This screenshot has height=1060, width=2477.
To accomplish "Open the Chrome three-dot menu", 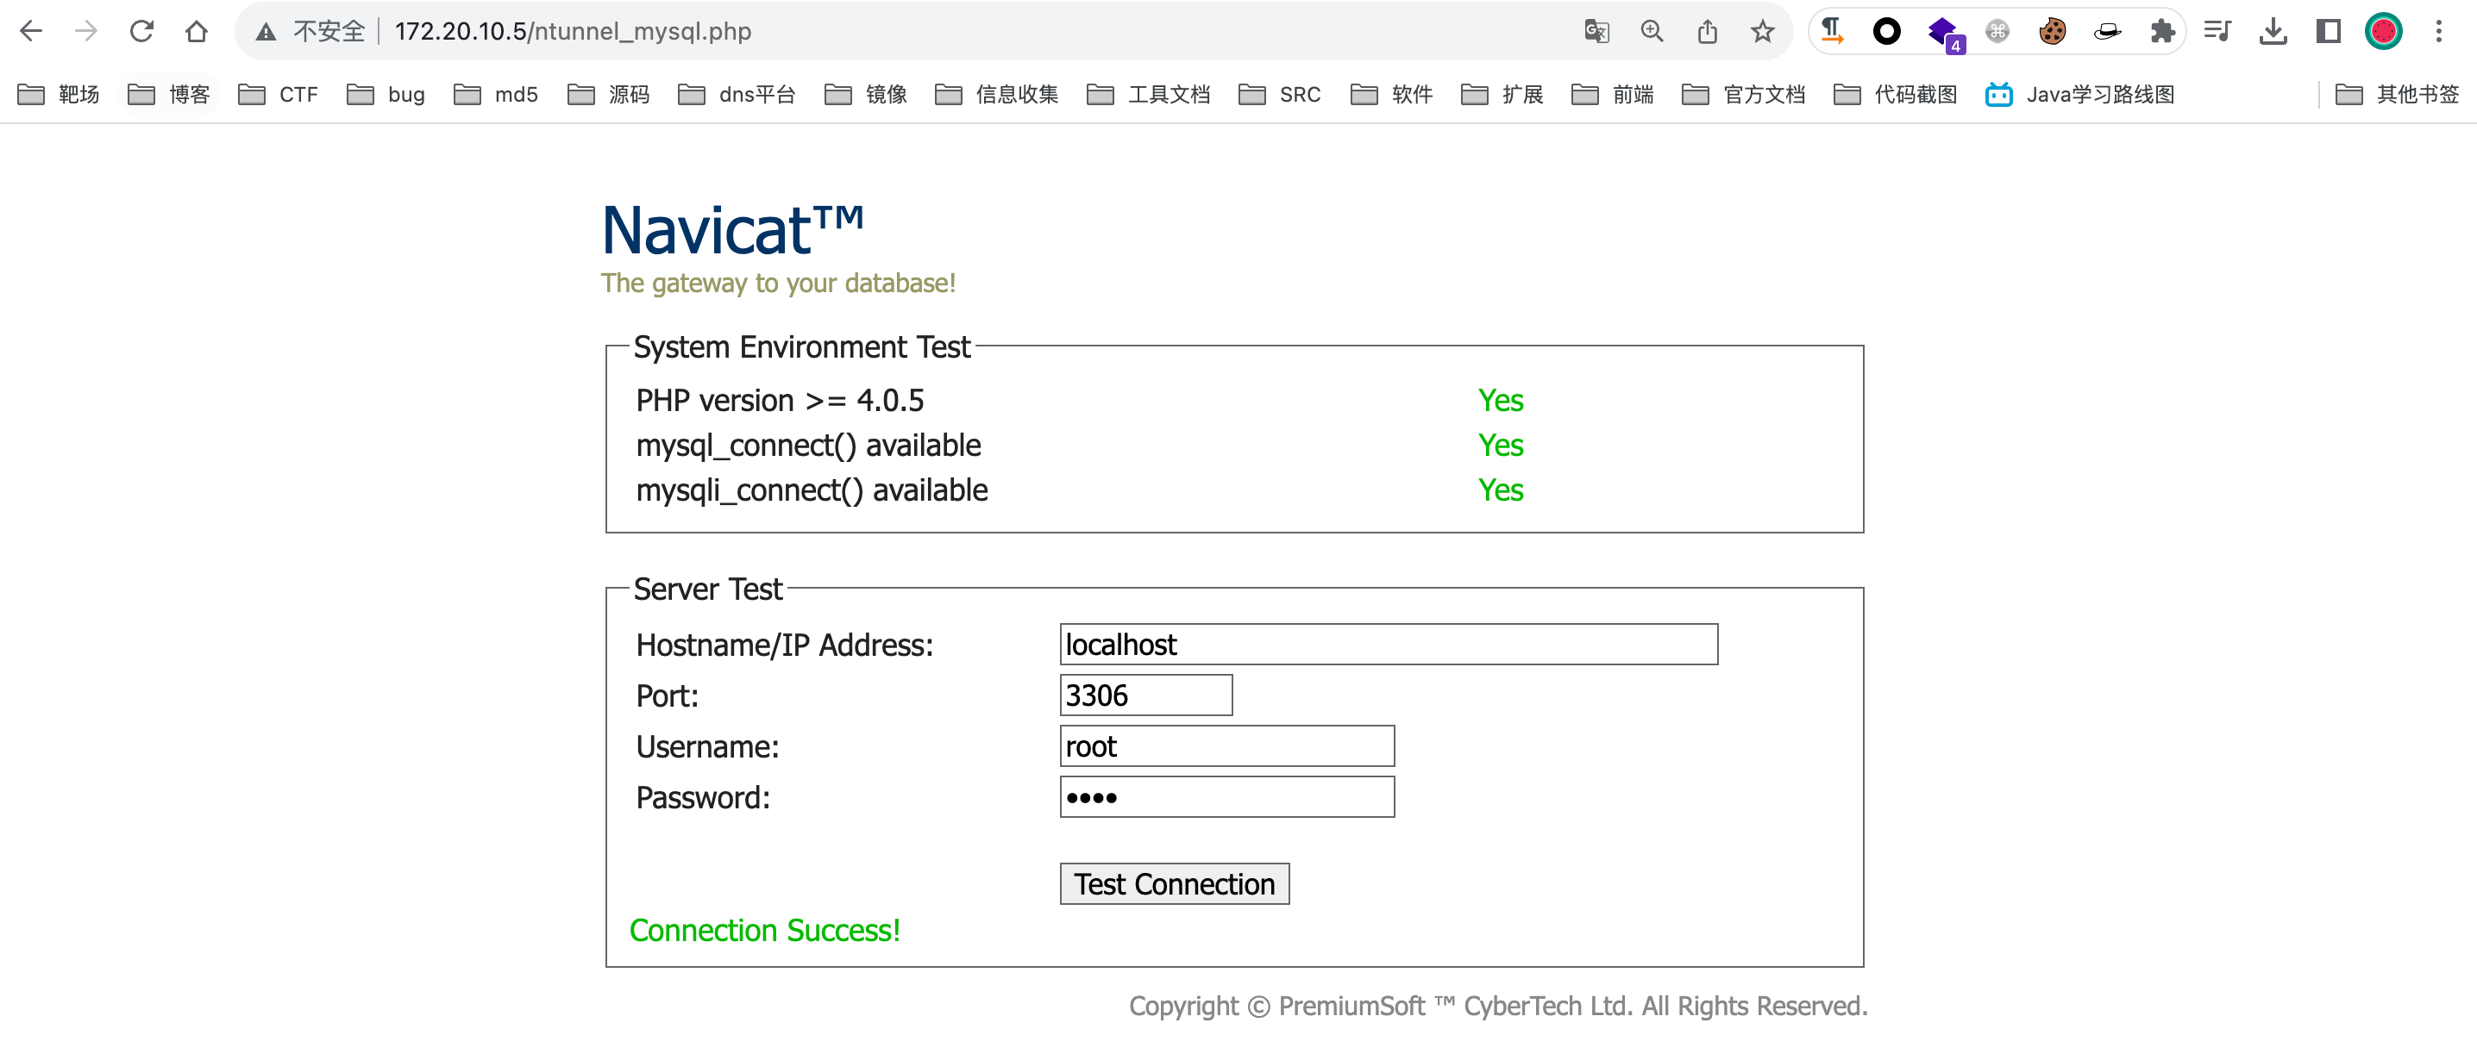I will [x=2438, y=32].
